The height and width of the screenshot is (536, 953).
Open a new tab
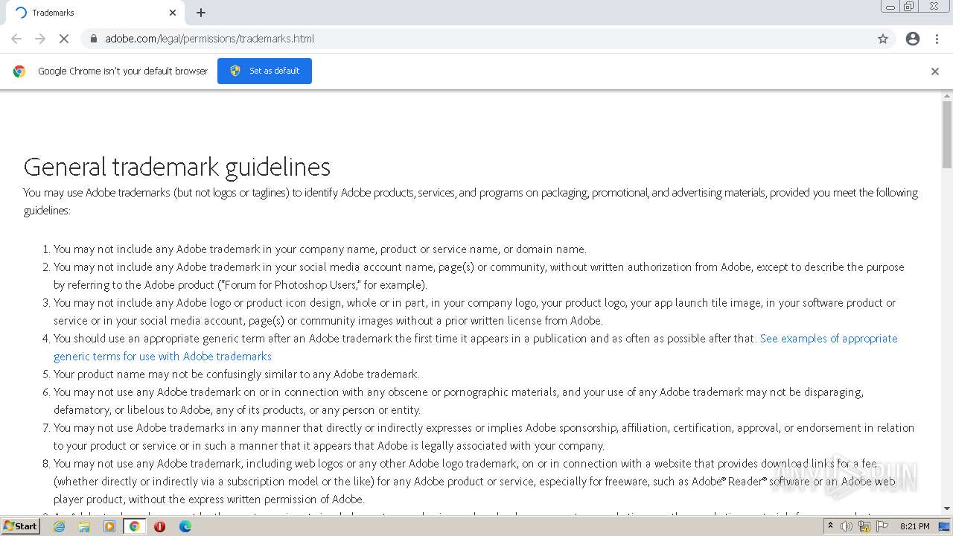tap(201, 13)
